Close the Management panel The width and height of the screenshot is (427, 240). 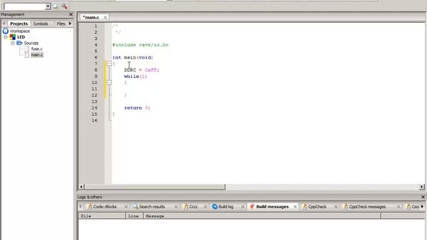71,15
